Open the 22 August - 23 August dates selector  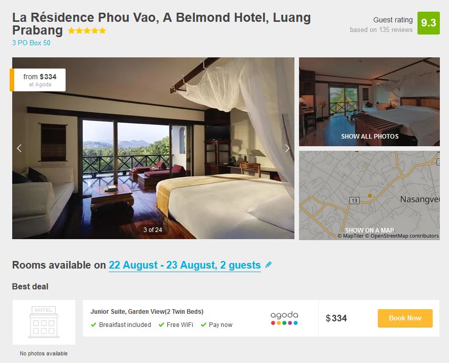click(185, 265)
